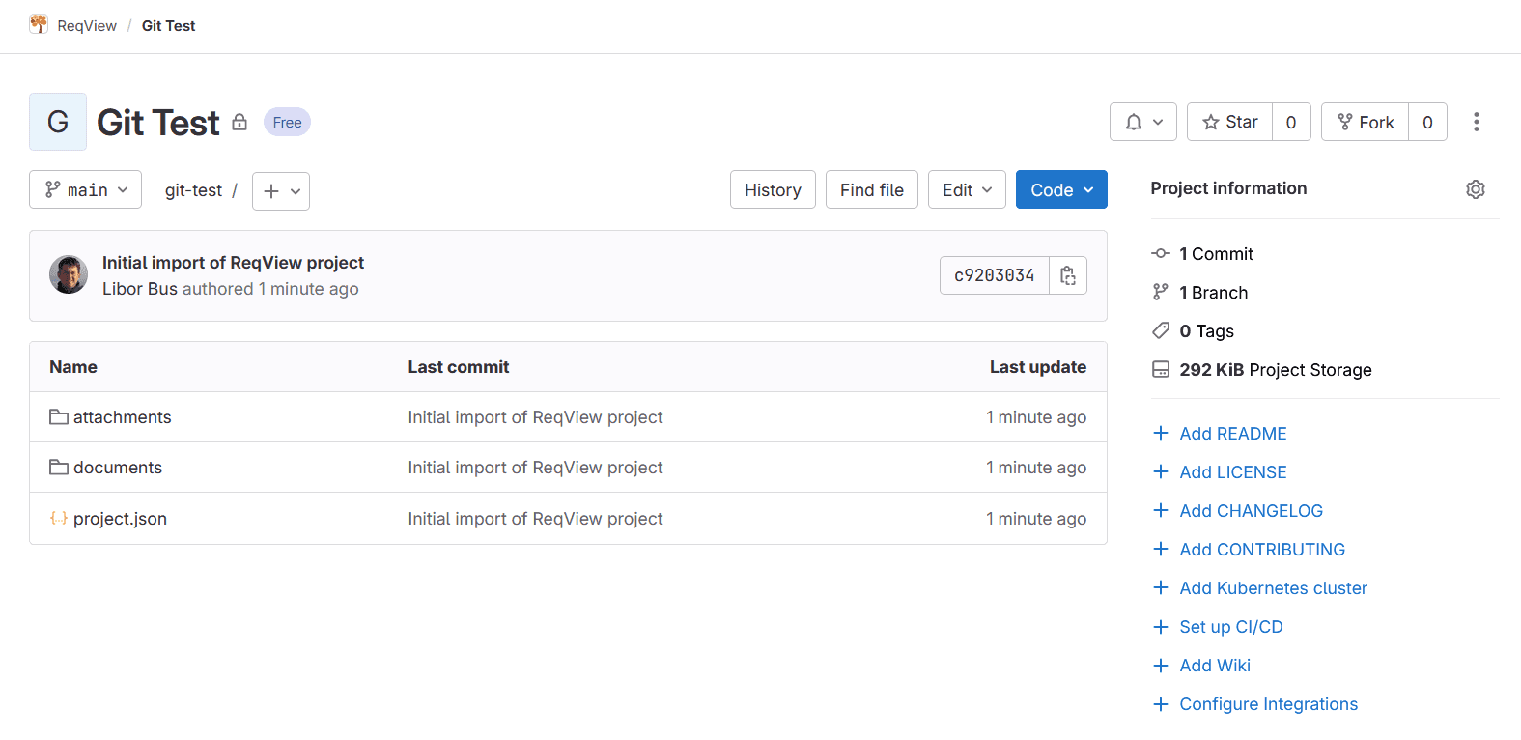The image size is (1521, 740).
Task: Click the Project information heading
Action: 1228,188
